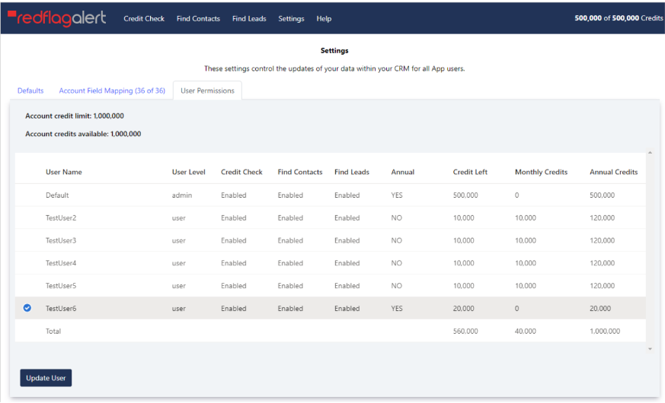Click the Credit Left column header
The image size is (665, 403).
click(470, 172)
